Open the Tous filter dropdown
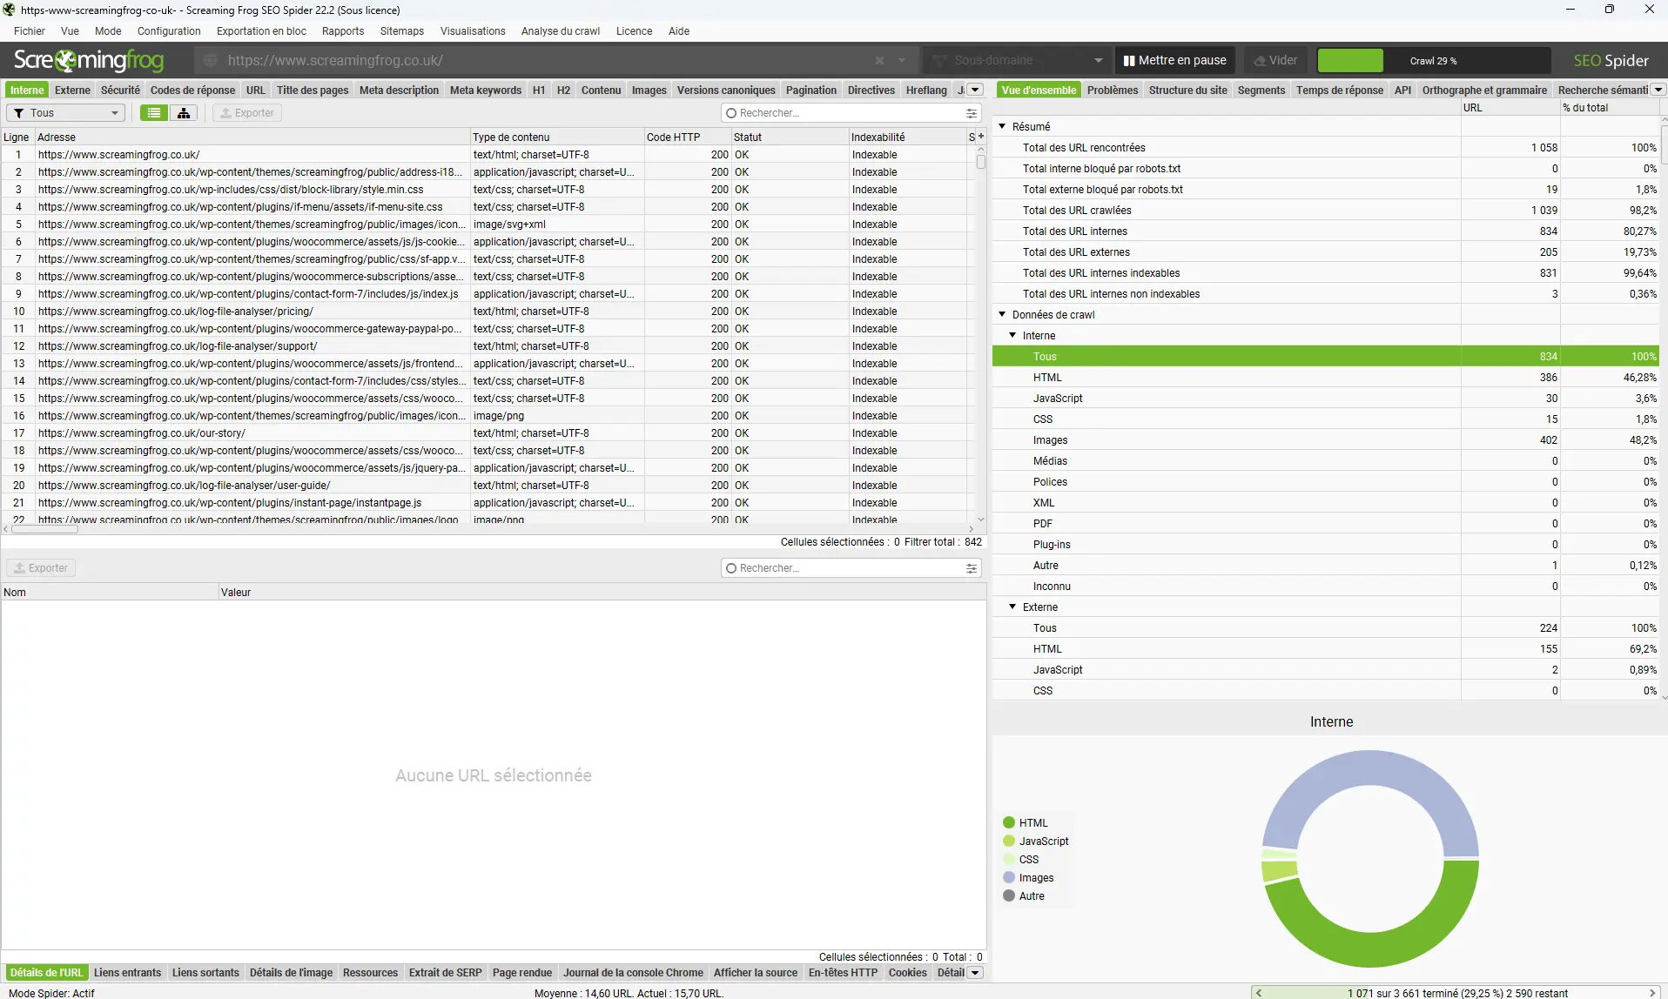 (66, 113)
